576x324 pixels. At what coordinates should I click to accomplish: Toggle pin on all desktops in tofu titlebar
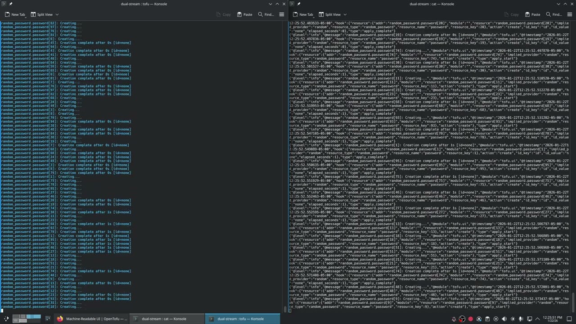pos(11,4)
